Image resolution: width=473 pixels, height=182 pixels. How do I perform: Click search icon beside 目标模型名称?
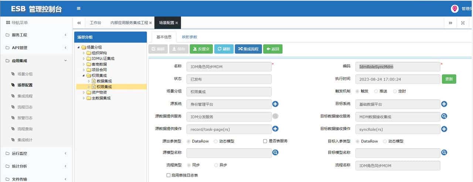[444, 152]
